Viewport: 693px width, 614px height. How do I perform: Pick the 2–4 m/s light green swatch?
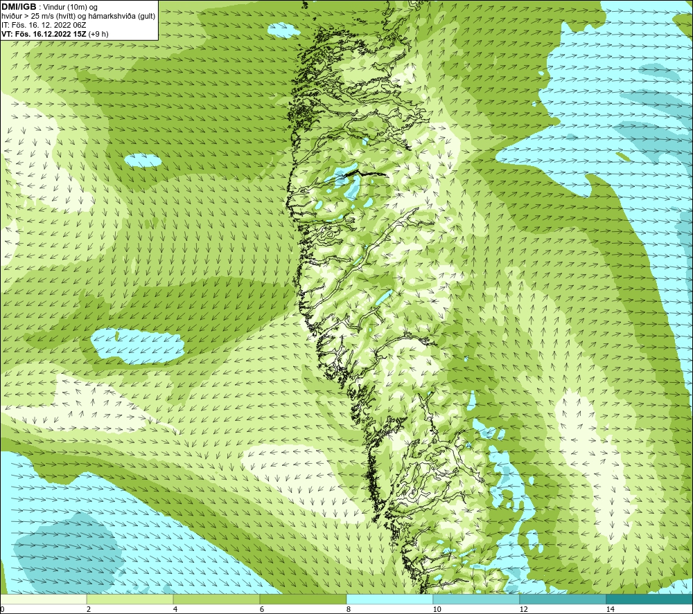click(130, 599)
